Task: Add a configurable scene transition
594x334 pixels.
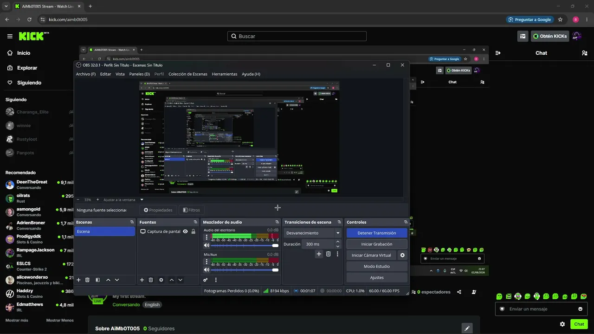Action: (x=319, y=254)
